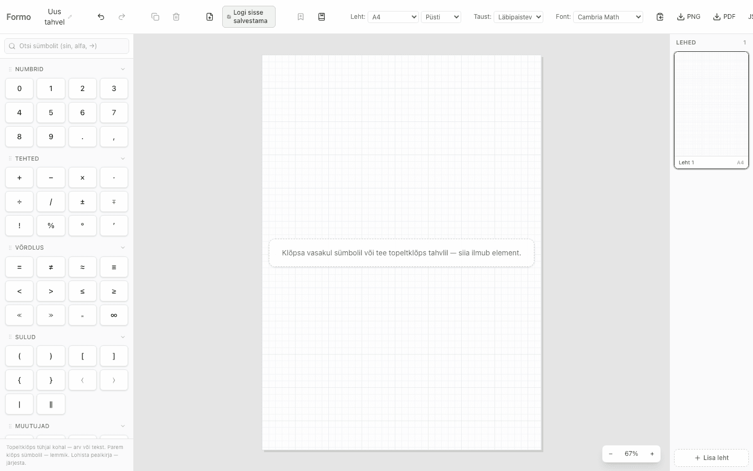
Task: Insert the double vertical bar ‖
Action: click(x=51, y=404)
